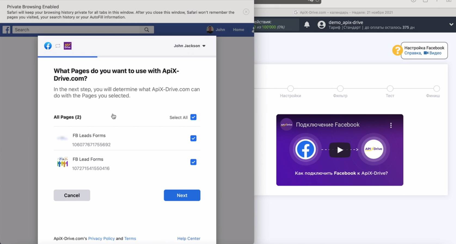Click the notifications bell in ApiX-Drive
The width and height of the screenshot is (456, 244).
click(x=307, y=24)
